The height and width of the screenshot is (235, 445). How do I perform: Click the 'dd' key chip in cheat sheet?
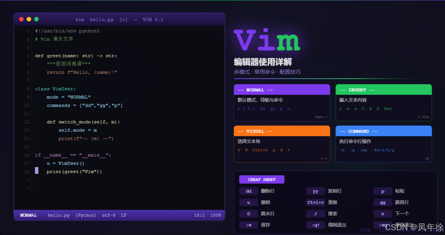point(249,191)
